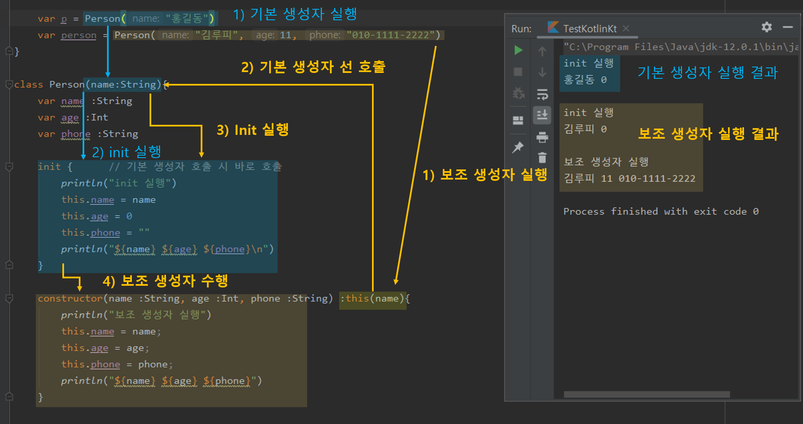The height and width of the screenshot is (424, 803).
Task: Click console output line '홍길동 0'
Action: (585, 80)
